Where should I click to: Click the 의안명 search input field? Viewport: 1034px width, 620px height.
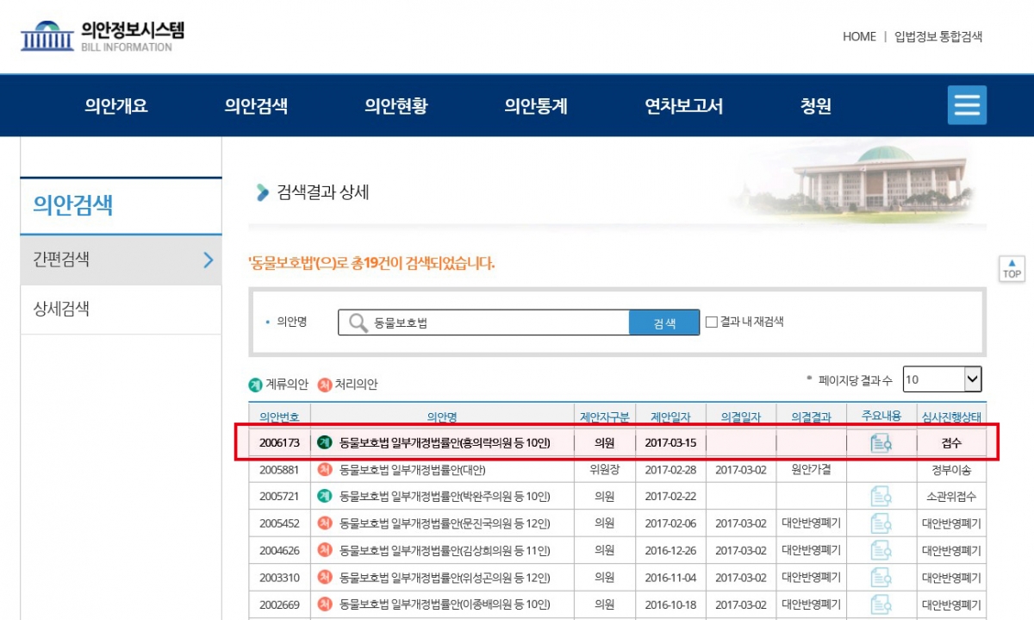coord(483,323)
